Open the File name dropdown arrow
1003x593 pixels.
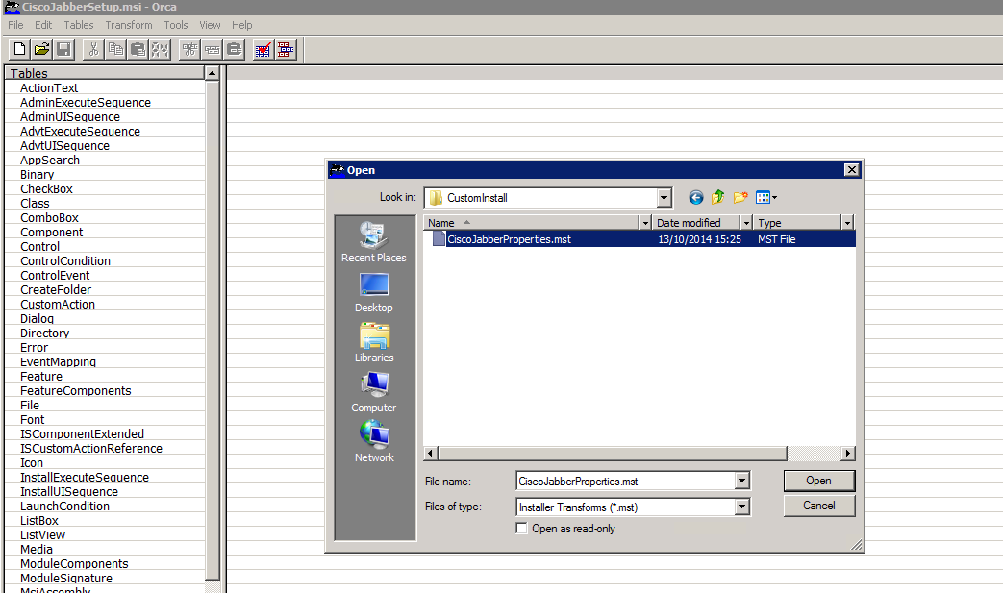click(742, 481)
